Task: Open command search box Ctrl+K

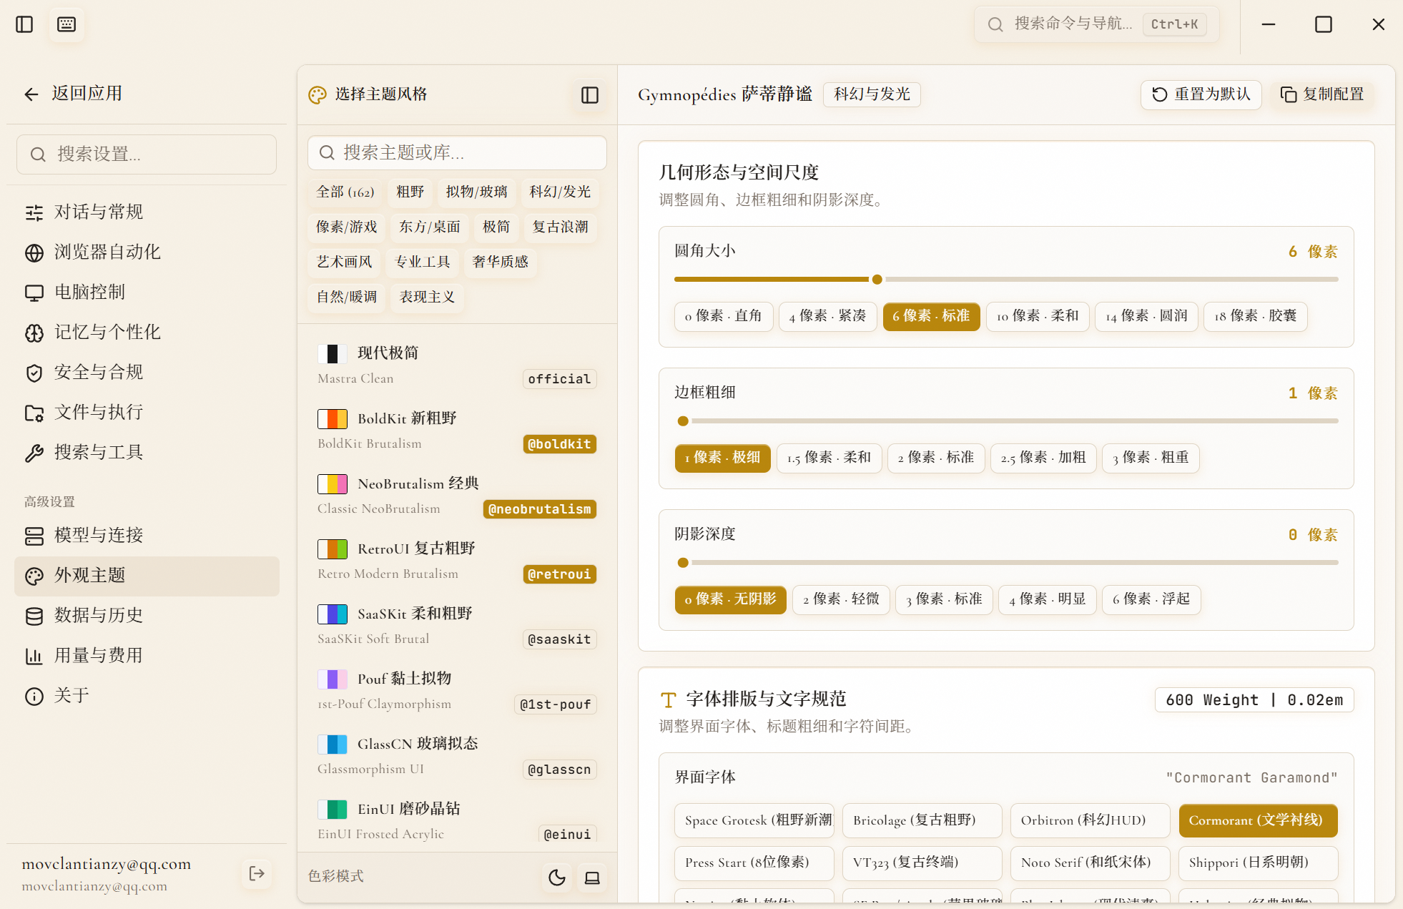Action: 1096,24
